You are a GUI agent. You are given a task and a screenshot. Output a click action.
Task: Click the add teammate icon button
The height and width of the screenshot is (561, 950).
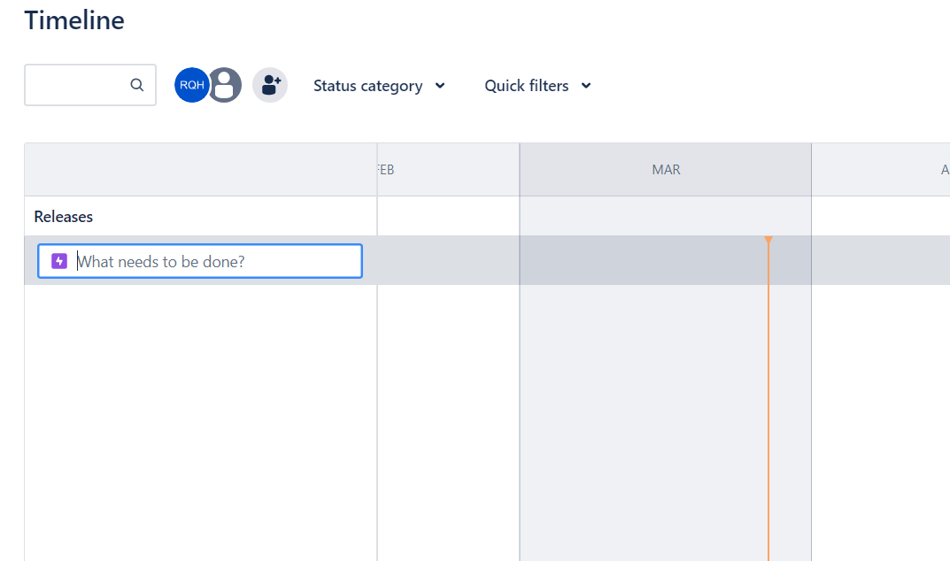coord(270,84)
